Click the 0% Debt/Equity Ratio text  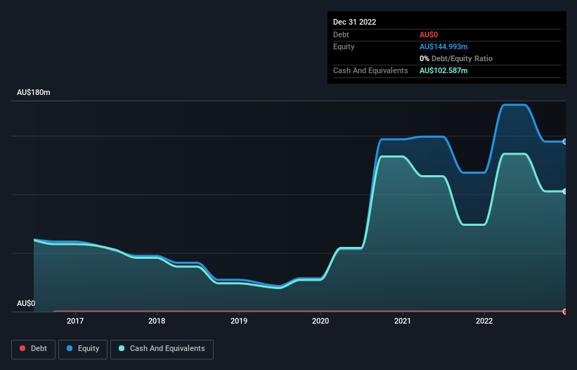tap(456, 58)
